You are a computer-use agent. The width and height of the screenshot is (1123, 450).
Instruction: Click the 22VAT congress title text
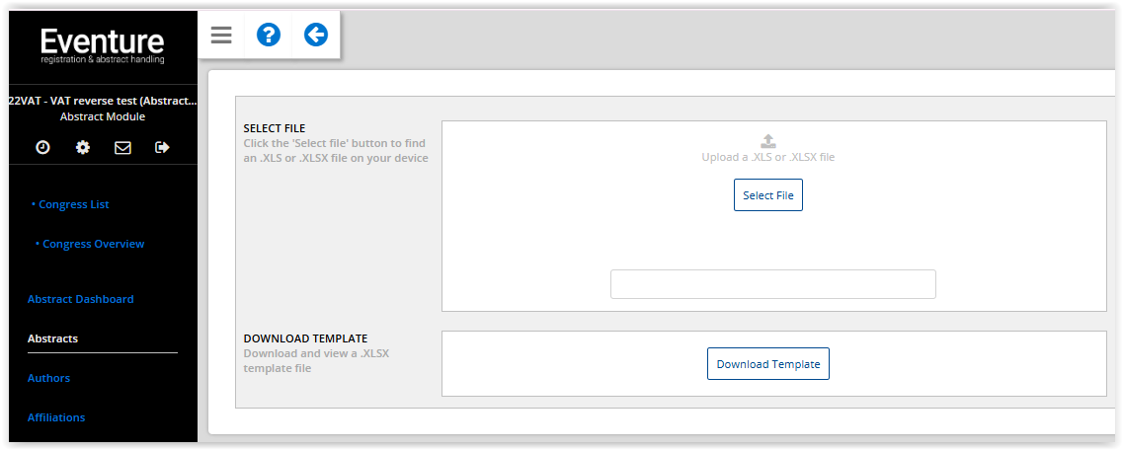click(x=103, y=101)
